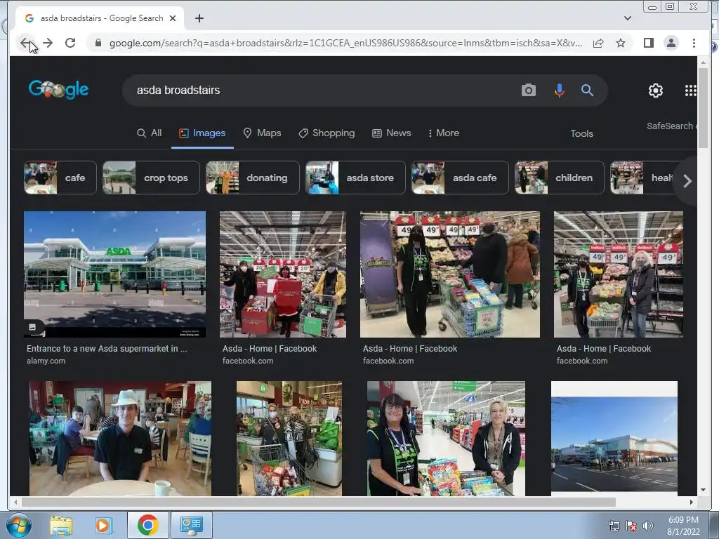
Task: Open Action Center flag in tray
Action: click(x=631, y=526)
